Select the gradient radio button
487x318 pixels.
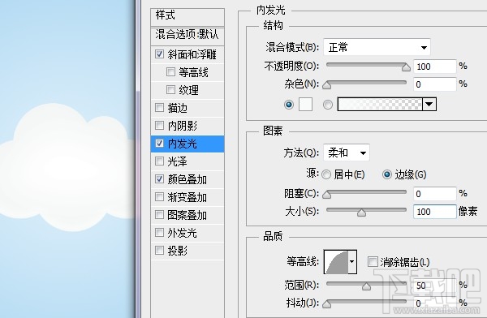pos(328,105)
